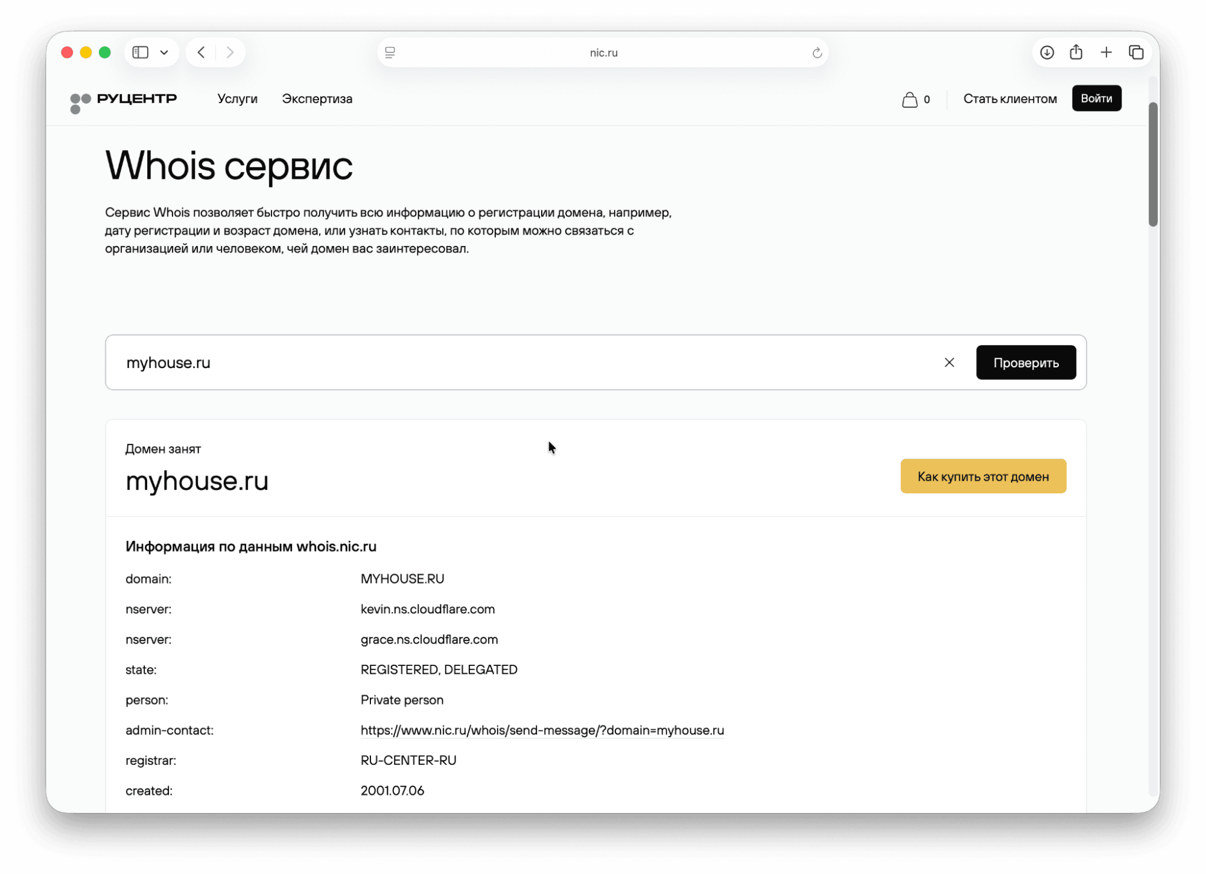Click the Стать клиентом link

point(1010,99)
